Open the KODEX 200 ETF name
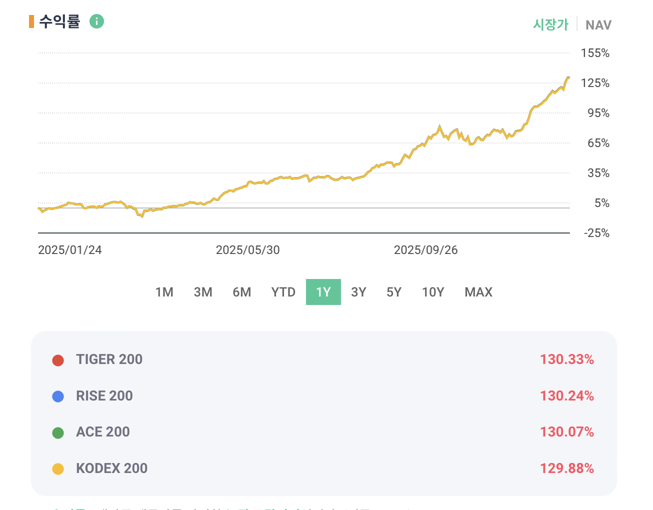 coord(111,468)
